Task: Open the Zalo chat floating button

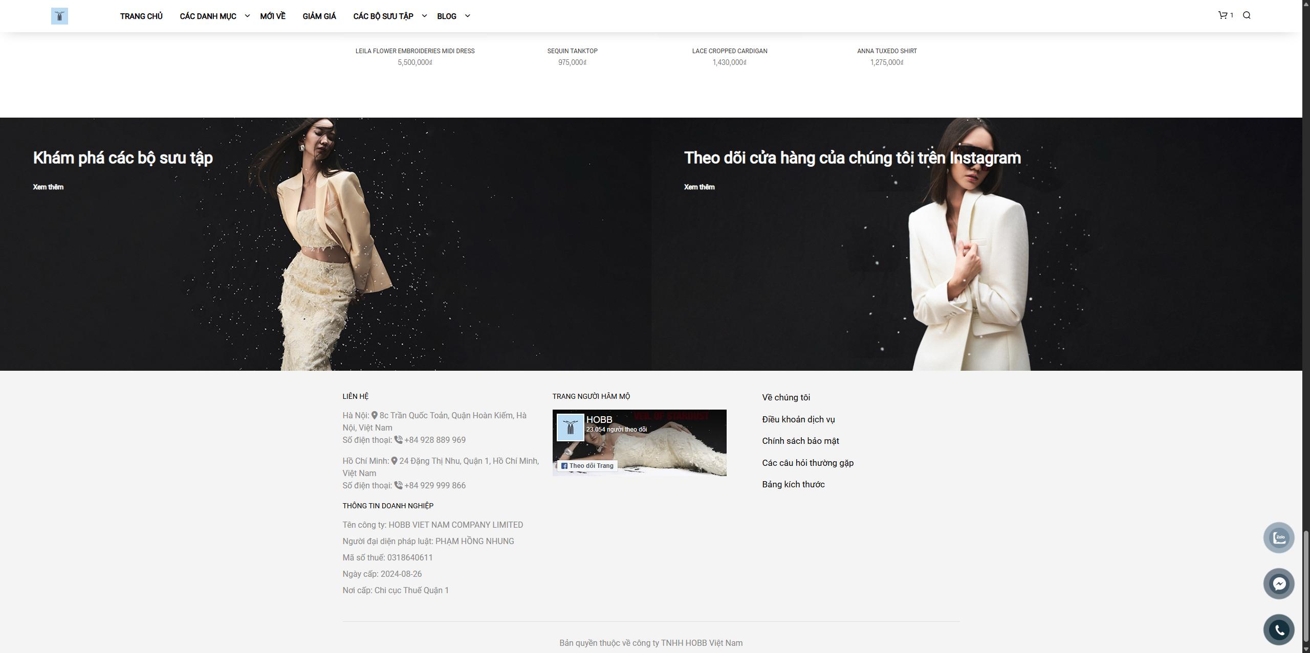Action: 1279,537
